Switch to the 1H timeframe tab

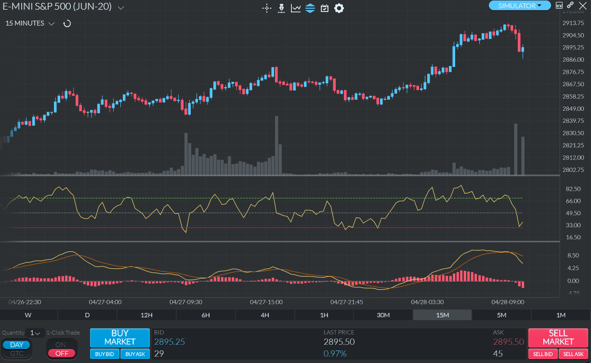[x=324, y=315]
